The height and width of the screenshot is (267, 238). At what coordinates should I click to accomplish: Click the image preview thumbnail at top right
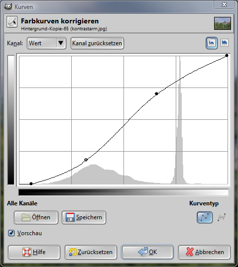pyautogui.click(x=223, y=23)
